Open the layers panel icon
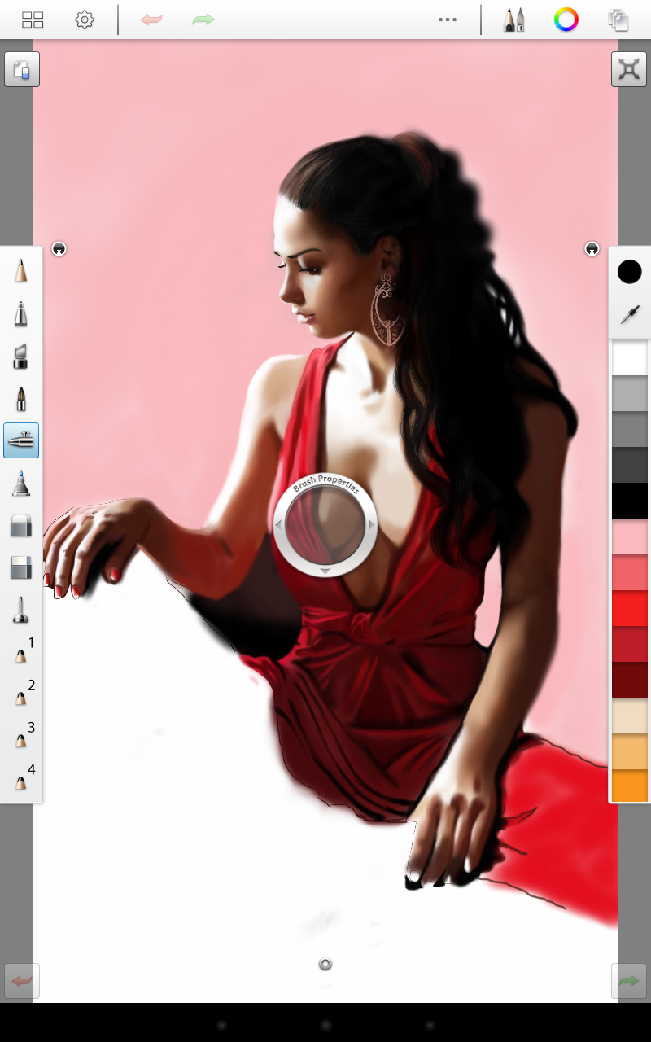Viewport: 651px width, 1042px height. point(618,20)
